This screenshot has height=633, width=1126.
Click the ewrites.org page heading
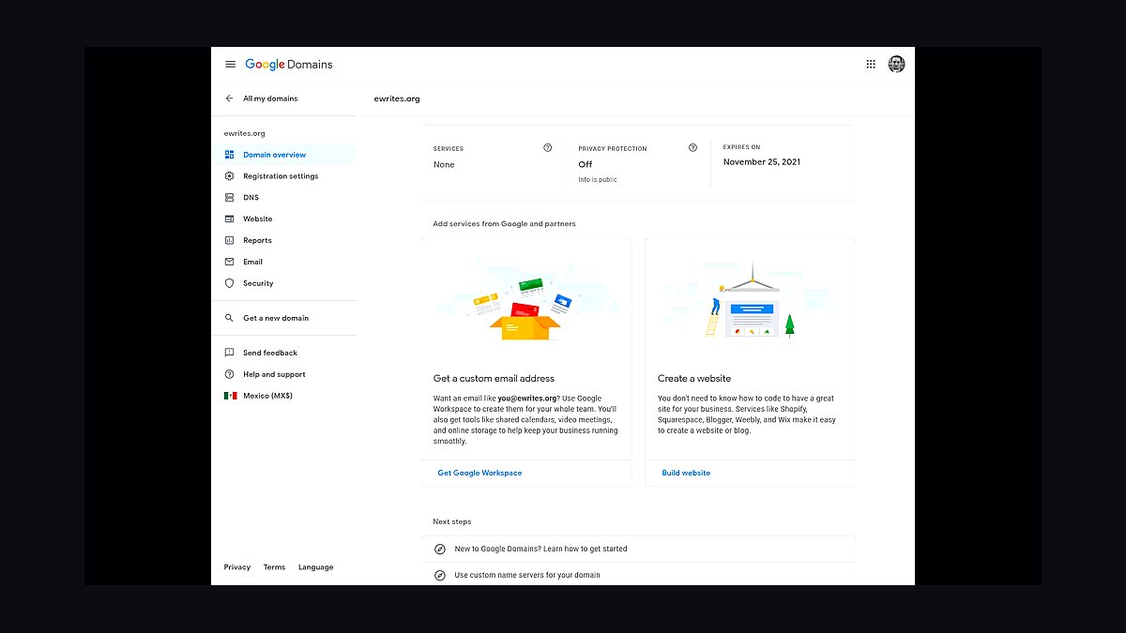[397, 98]
